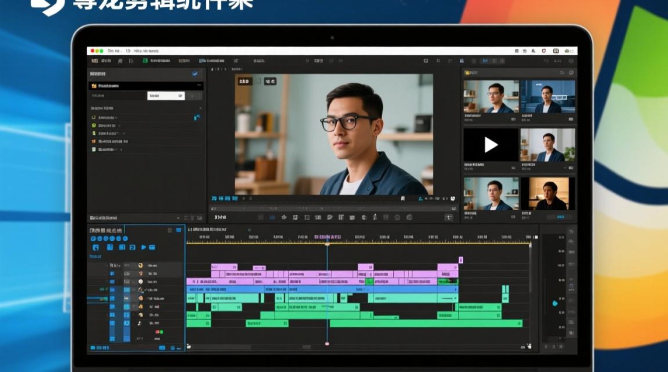Click the blue icon beside the first list item

tap(197, 118)
